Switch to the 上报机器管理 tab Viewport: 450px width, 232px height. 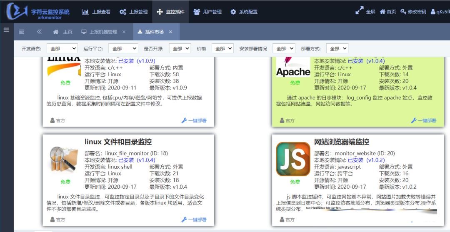tap(99, 32)
